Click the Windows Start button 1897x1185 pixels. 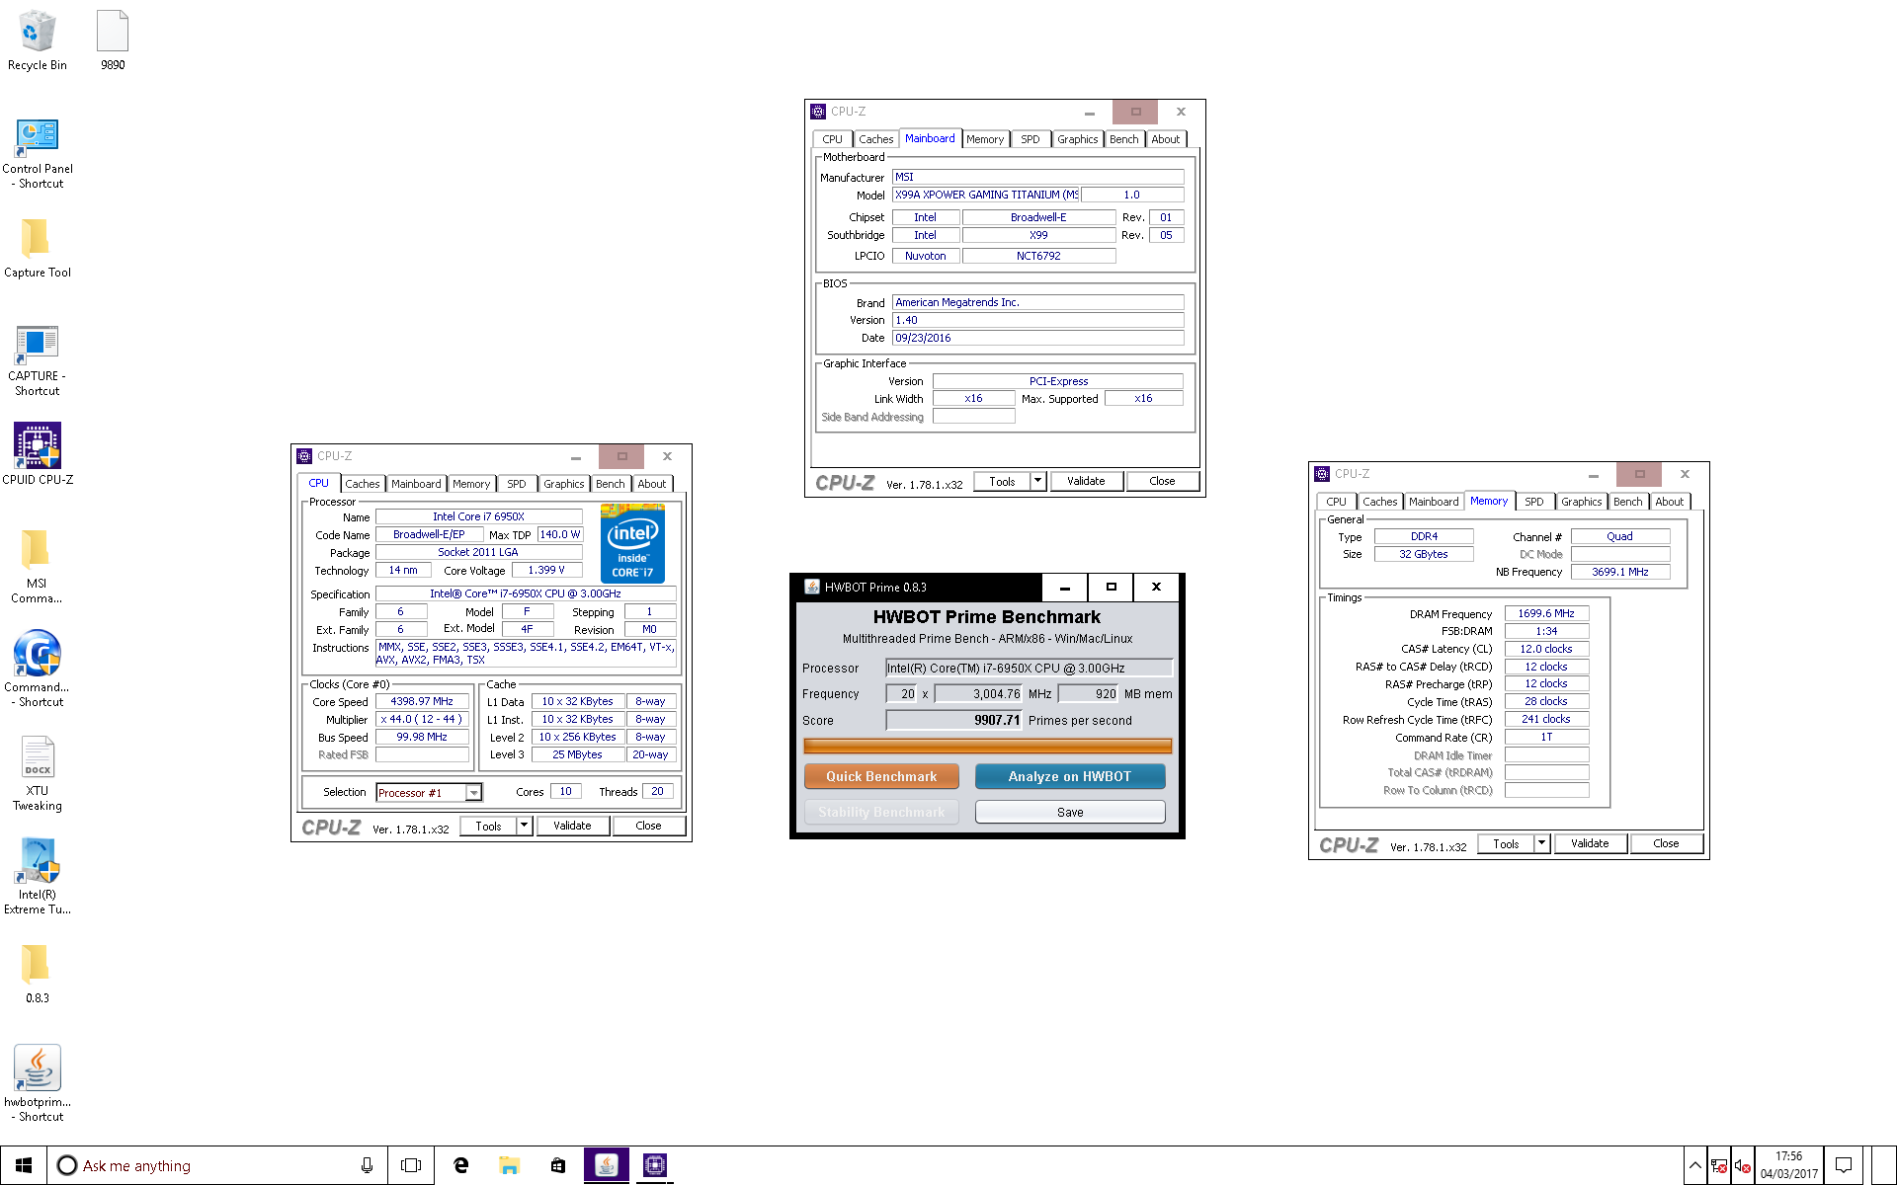pyautogui.click(x=24, y=1165)
